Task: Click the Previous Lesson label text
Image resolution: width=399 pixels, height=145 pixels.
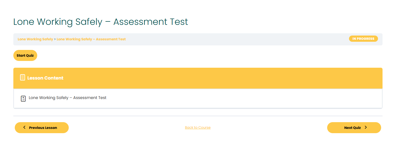Action: click(x=43, y=128)
